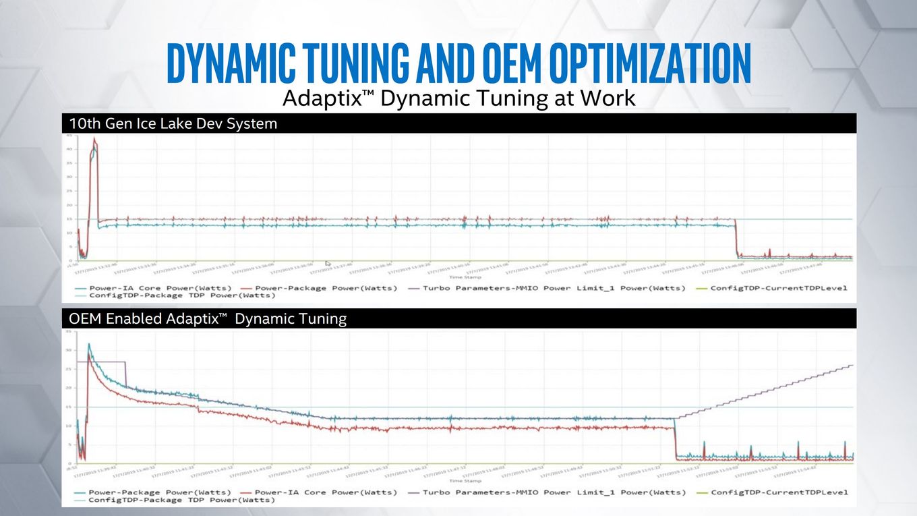Click 'ConfigTDP-CurrentTDPLevel' legend in top chart

point(771,288)
